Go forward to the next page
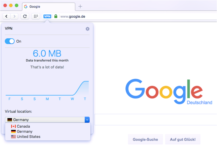 (14, 16)
